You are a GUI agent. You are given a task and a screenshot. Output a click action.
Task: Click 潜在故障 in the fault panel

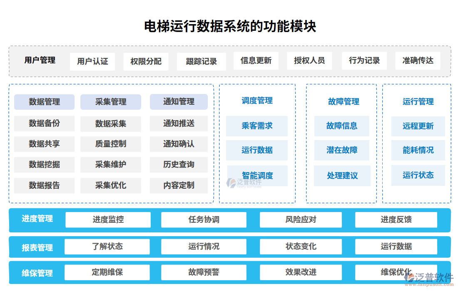[341, 150]
